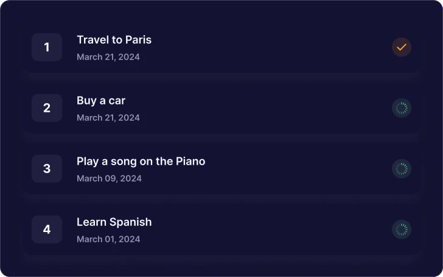Open the Play a song on the Piano title
The width and height of the screenshot is (443, 277).
tap(141, 162)
